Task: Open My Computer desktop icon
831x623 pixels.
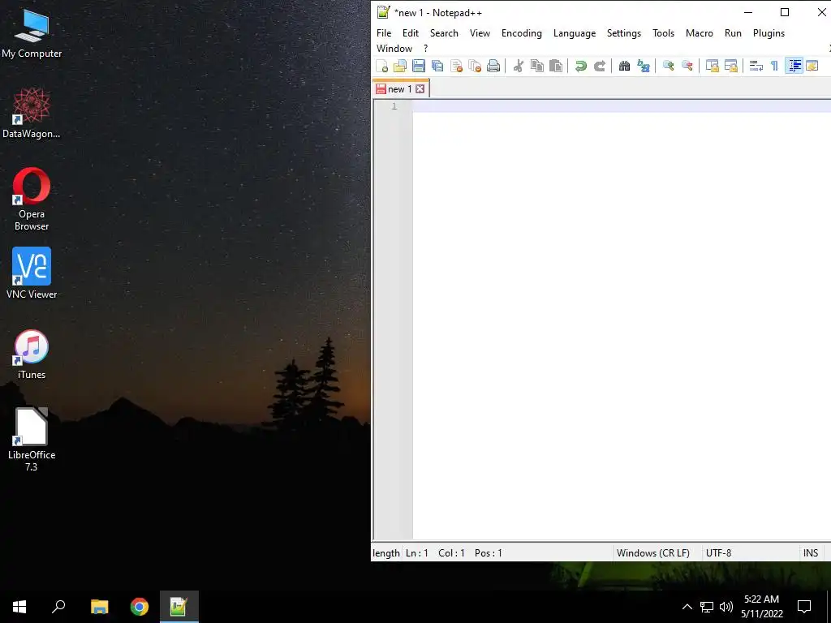Action: pyautogui.click(x=32, y=34)
